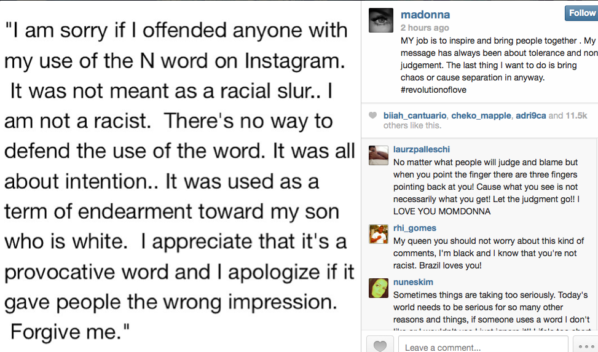Open madonna's profile avatar
The height and width of the screenshot is (352, 598).
[x=381, y=20]
